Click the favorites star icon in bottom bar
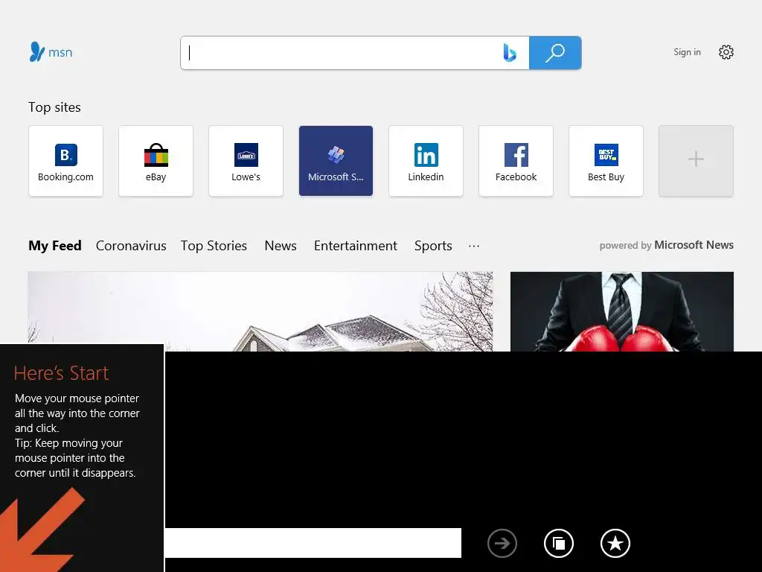Image resolution: width=762 pixels, height=572 pixels. (x=615, y=543)
